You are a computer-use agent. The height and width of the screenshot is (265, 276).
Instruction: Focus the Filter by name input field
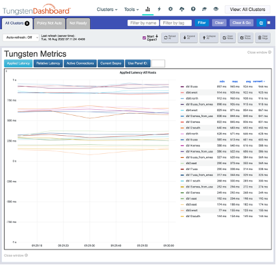[x=143, y=23]
